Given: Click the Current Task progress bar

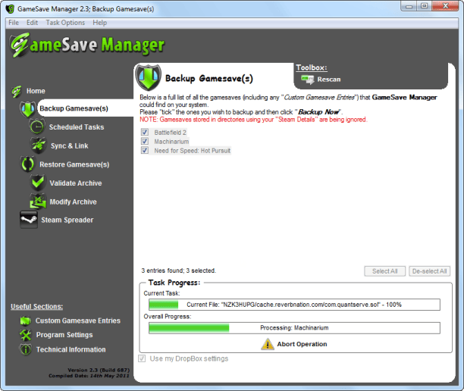Looking at the screenshot, I should [294, 305].
